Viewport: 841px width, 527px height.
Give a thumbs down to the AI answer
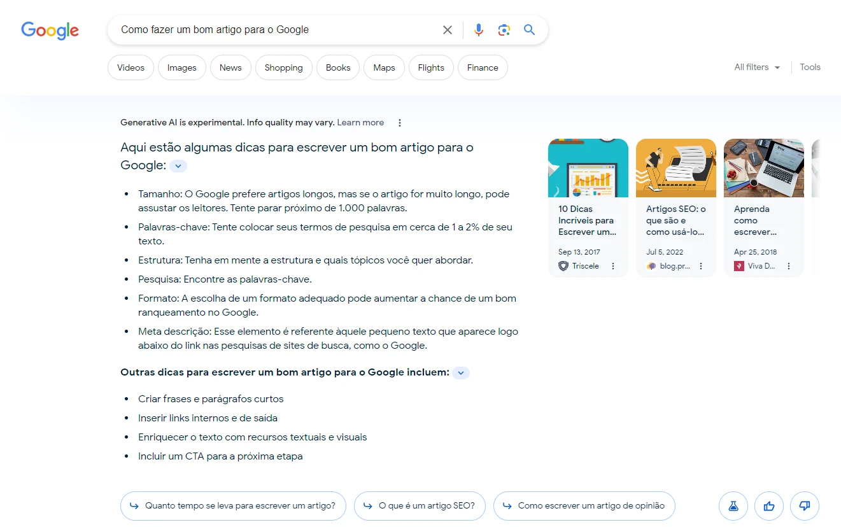[x=805, y=506]
